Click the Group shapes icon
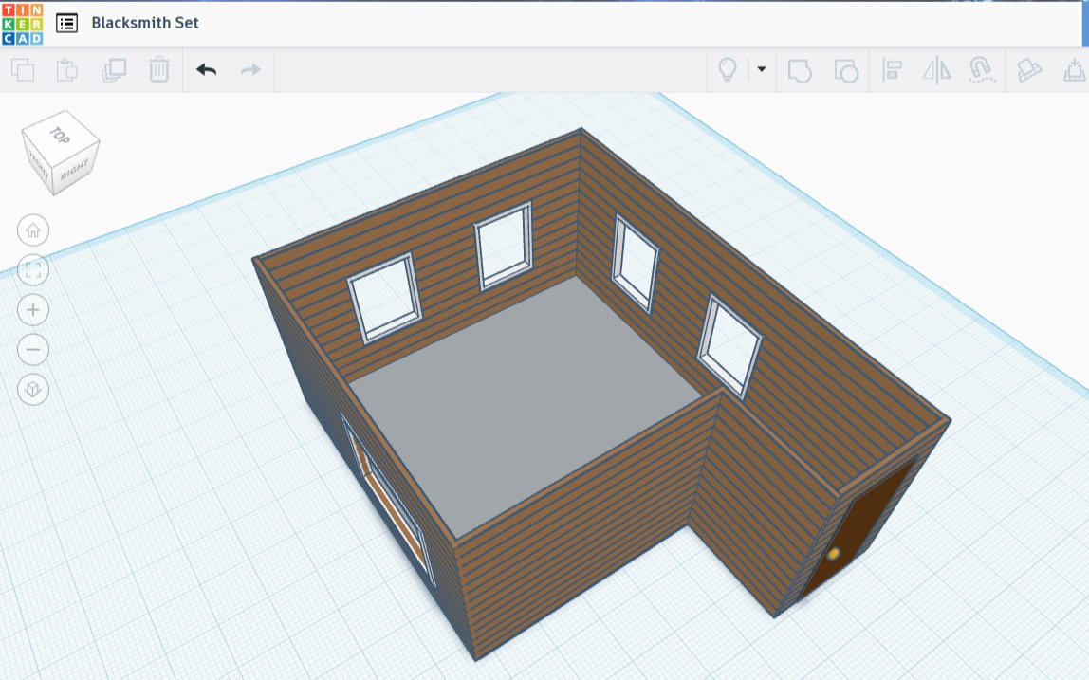 [x=800, y=71]
